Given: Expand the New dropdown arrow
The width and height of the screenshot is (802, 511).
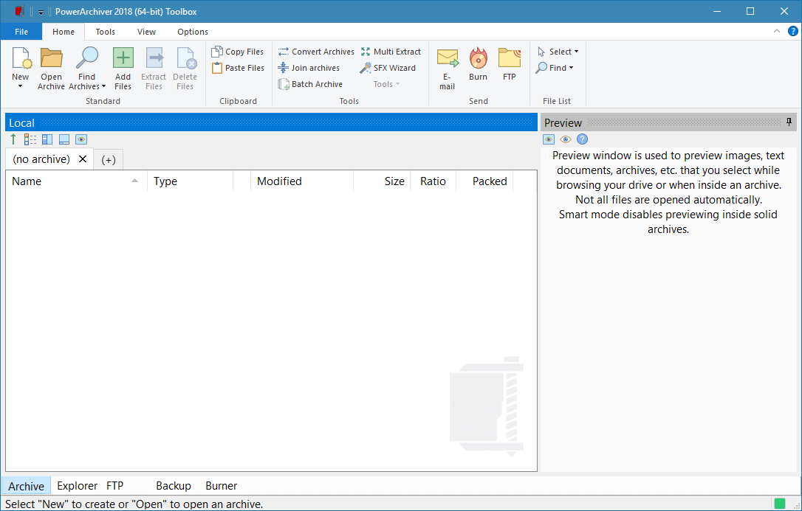Looking at the screenshot, I should 21,86.
